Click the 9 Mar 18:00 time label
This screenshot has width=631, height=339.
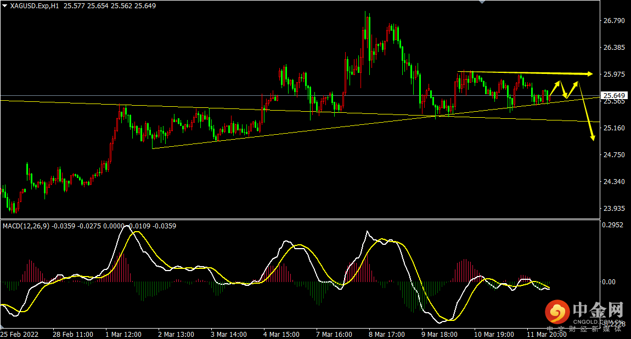pos(440,334)
